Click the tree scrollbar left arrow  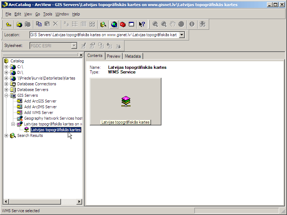(x=6, y=201)
